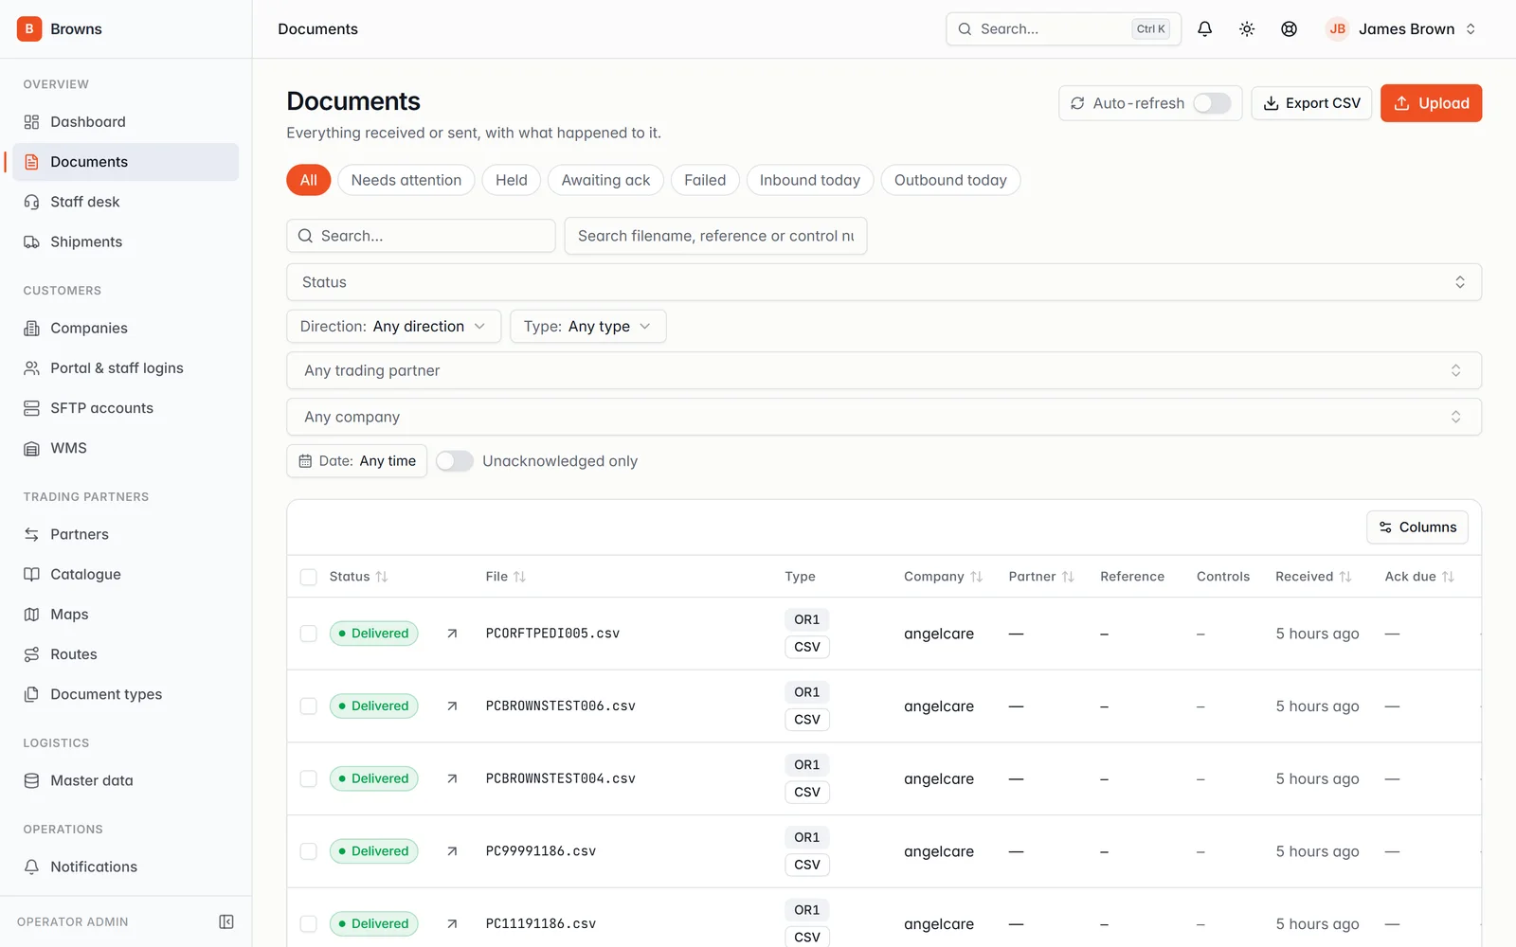Select the Needs attention filter tab
The width and height of the screenshot is (1516, 947).
(406, 180)
